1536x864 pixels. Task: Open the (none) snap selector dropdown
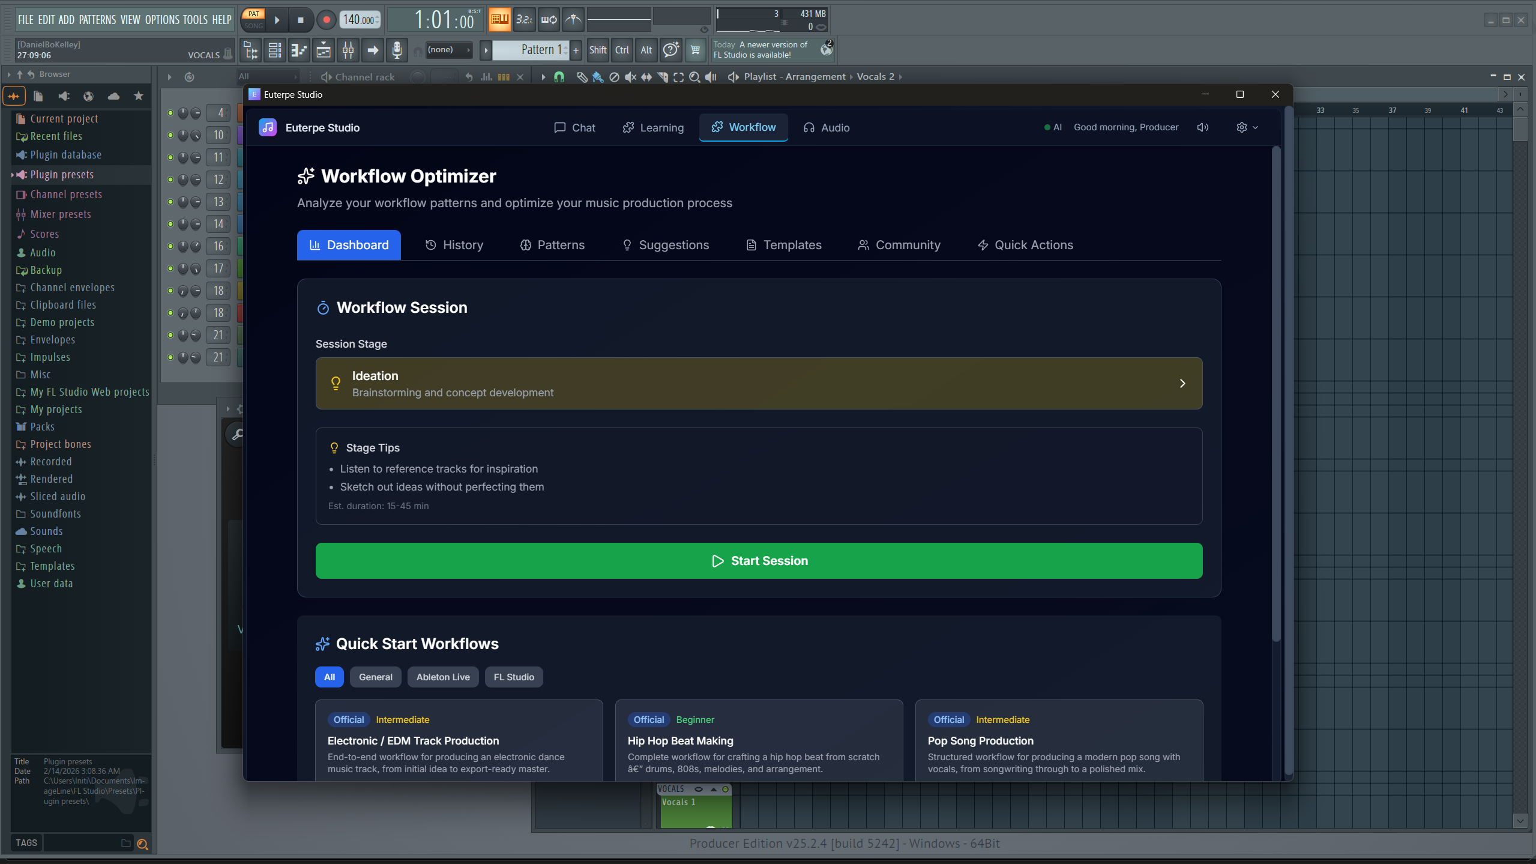point(448,50)
